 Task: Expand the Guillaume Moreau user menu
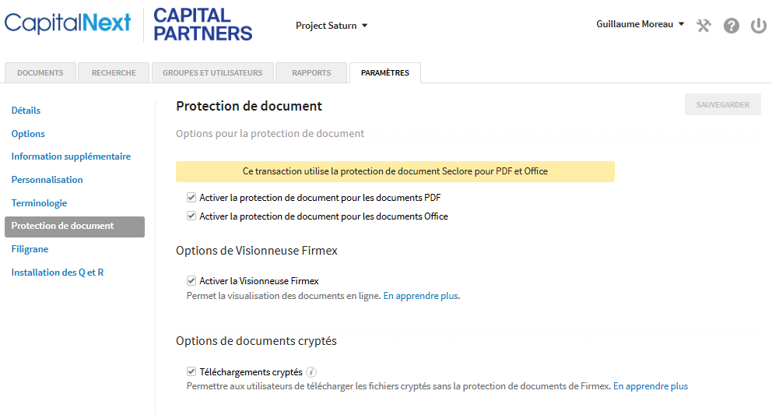pos(640,24)
